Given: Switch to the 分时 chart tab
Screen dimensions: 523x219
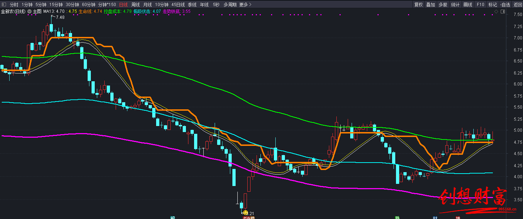Looking at the screenshot, I should (14, 5).
